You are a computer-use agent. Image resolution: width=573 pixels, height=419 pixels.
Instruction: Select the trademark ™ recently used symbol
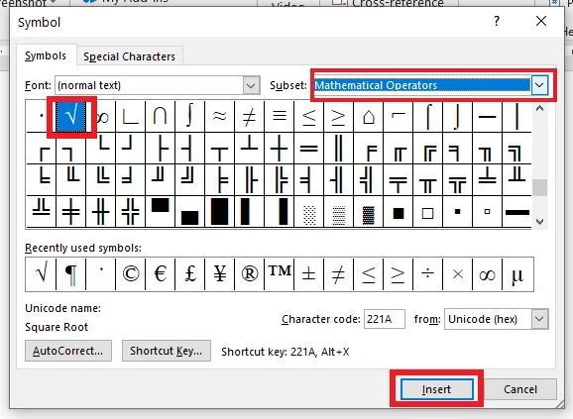click(x=280, y=274)
